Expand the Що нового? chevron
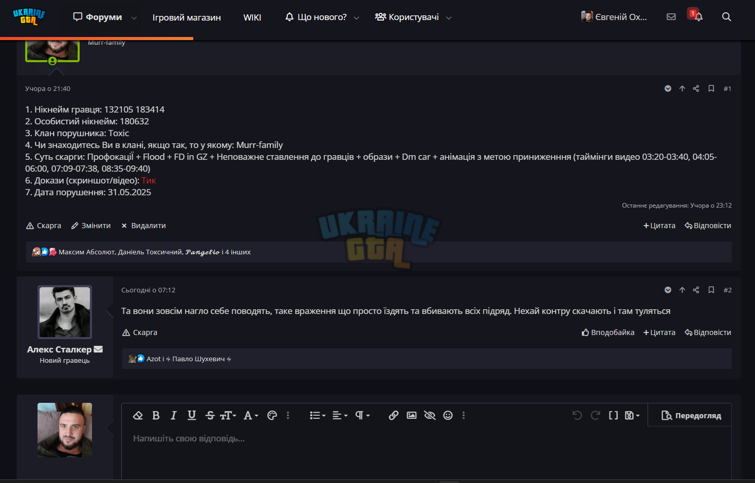Image resolution: width=755 pixels, height=483 pixels. point(356,17)
